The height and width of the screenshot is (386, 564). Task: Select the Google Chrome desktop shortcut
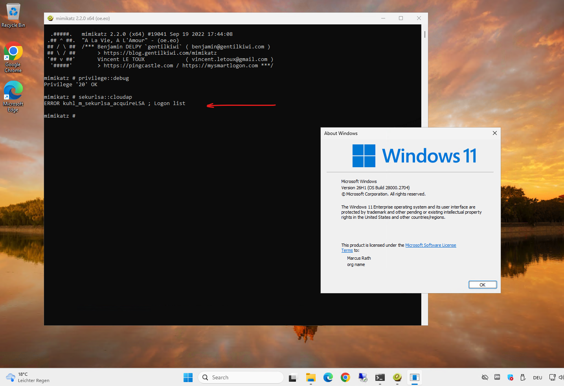13,57
